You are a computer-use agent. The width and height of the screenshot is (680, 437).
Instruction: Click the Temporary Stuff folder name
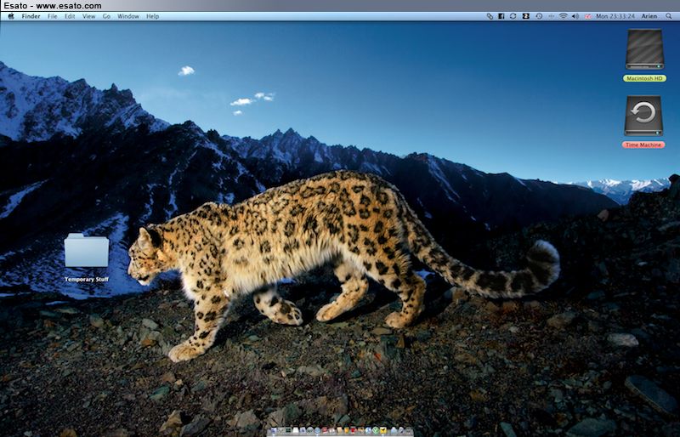pos(87,280)
